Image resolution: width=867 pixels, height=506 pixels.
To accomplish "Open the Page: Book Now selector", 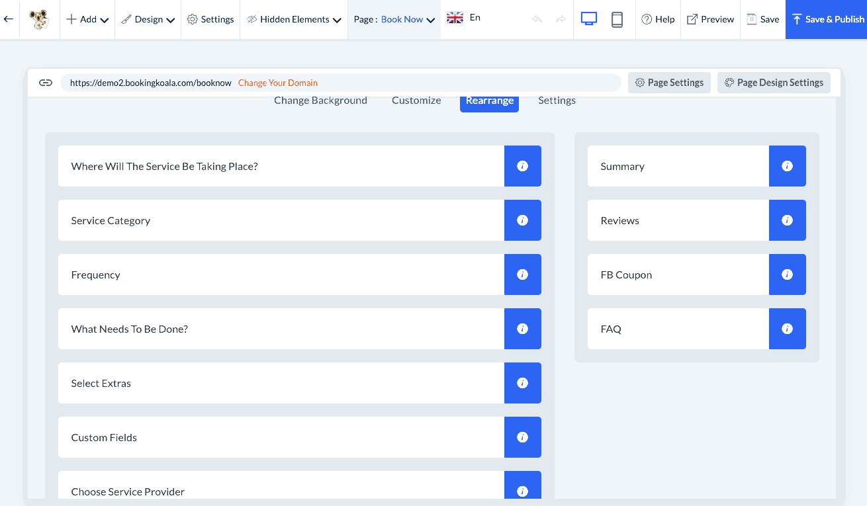I will 394,19.
